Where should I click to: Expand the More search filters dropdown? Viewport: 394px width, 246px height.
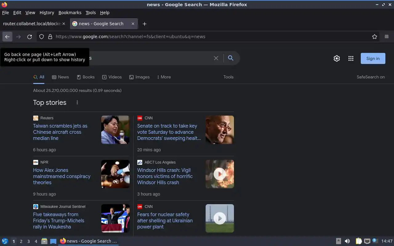(164, 77)
